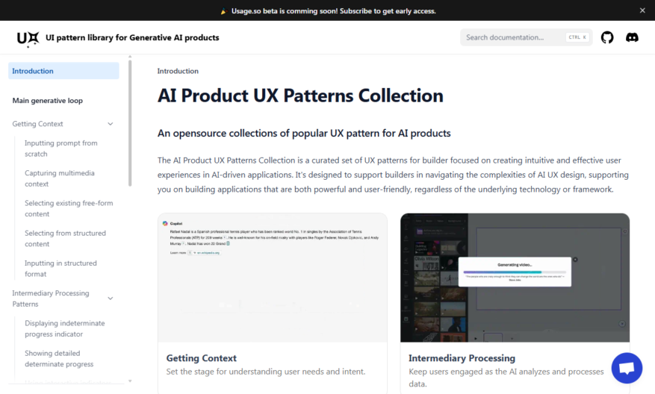Click the CTRL K shortcut badge
This screenshot has width=655, height=394.
tap(577, 37)
